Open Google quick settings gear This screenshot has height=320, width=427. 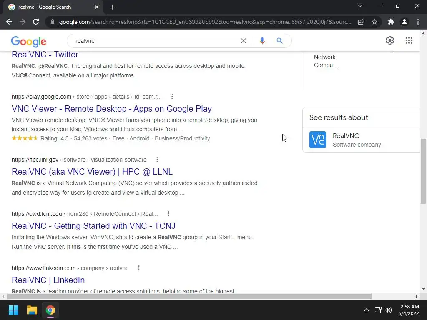click(x=390, y=40)
